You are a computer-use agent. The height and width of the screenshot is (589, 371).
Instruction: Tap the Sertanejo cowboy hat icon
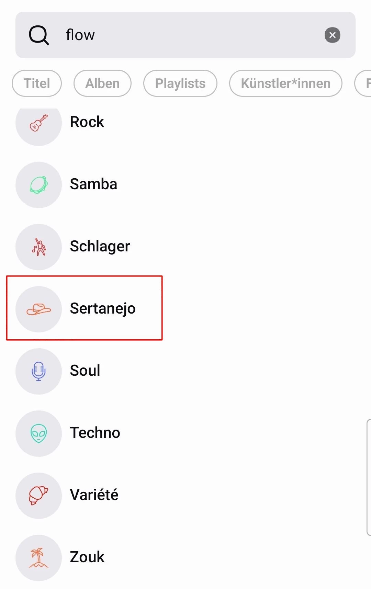(x=38, y=309)
